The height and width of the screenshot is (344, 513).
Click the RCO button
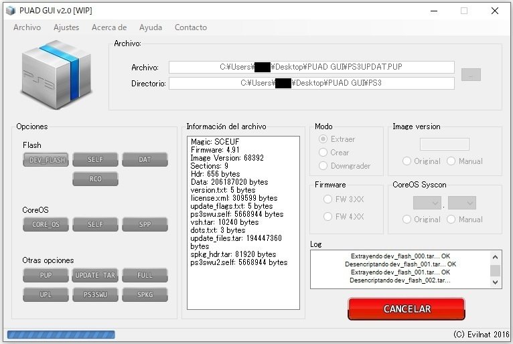coord(95,179)
